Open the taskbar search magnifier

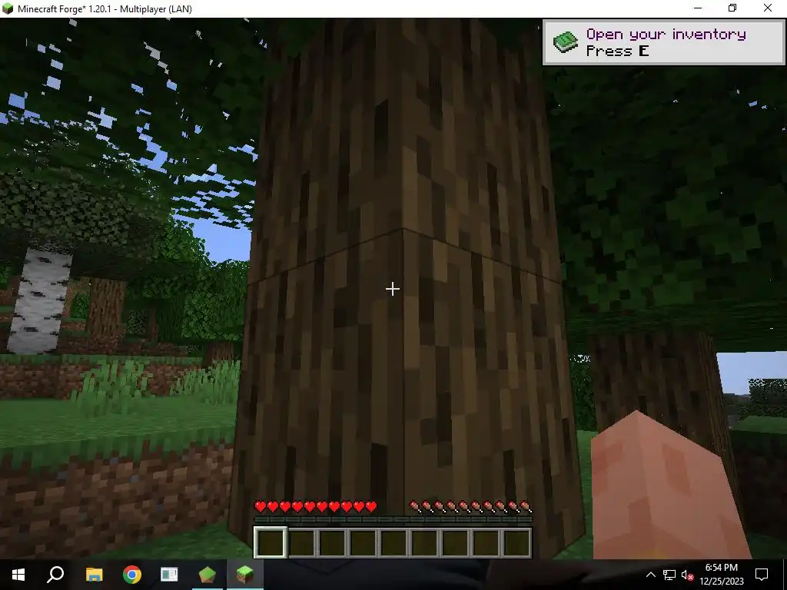click(x=55, y=575)
